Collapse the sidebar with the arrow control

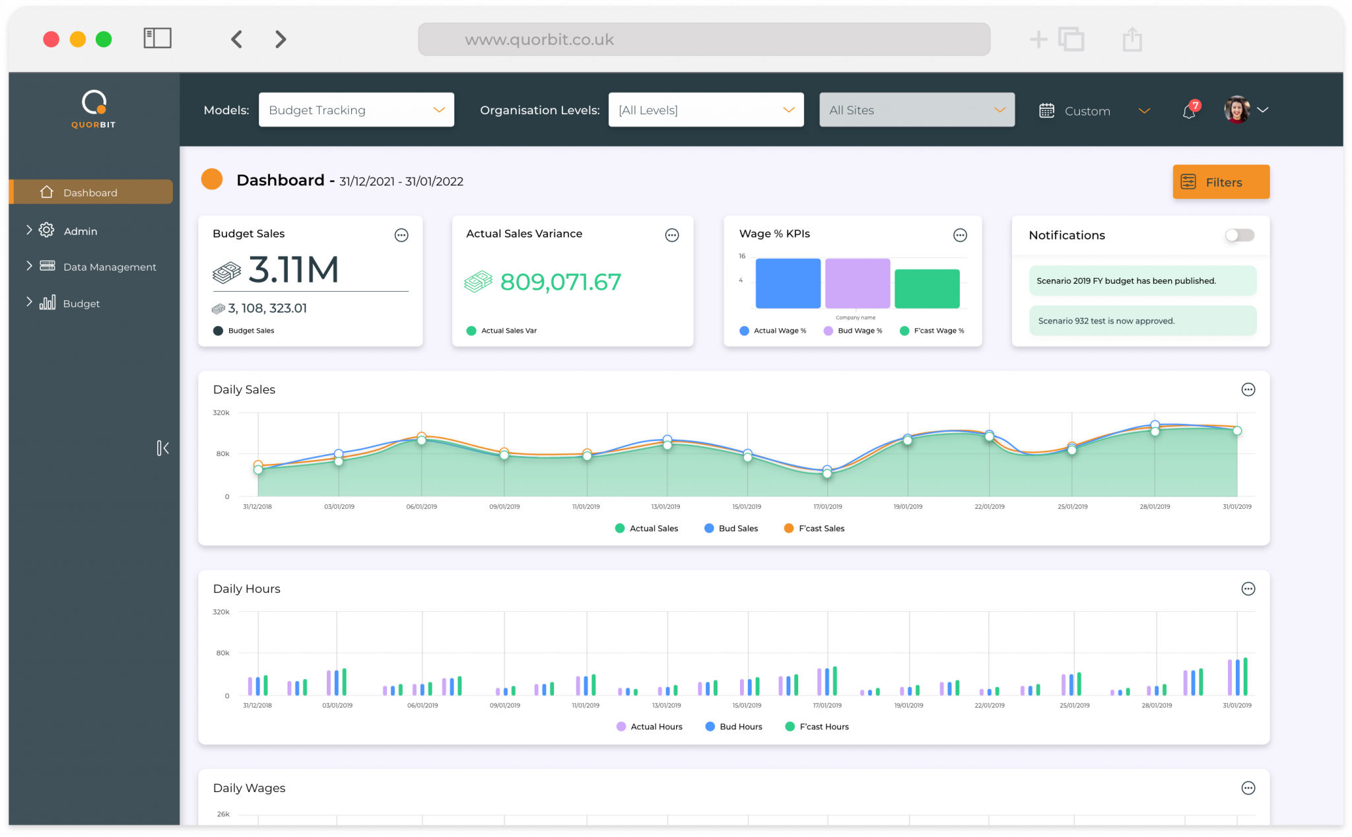coord(162,448)
